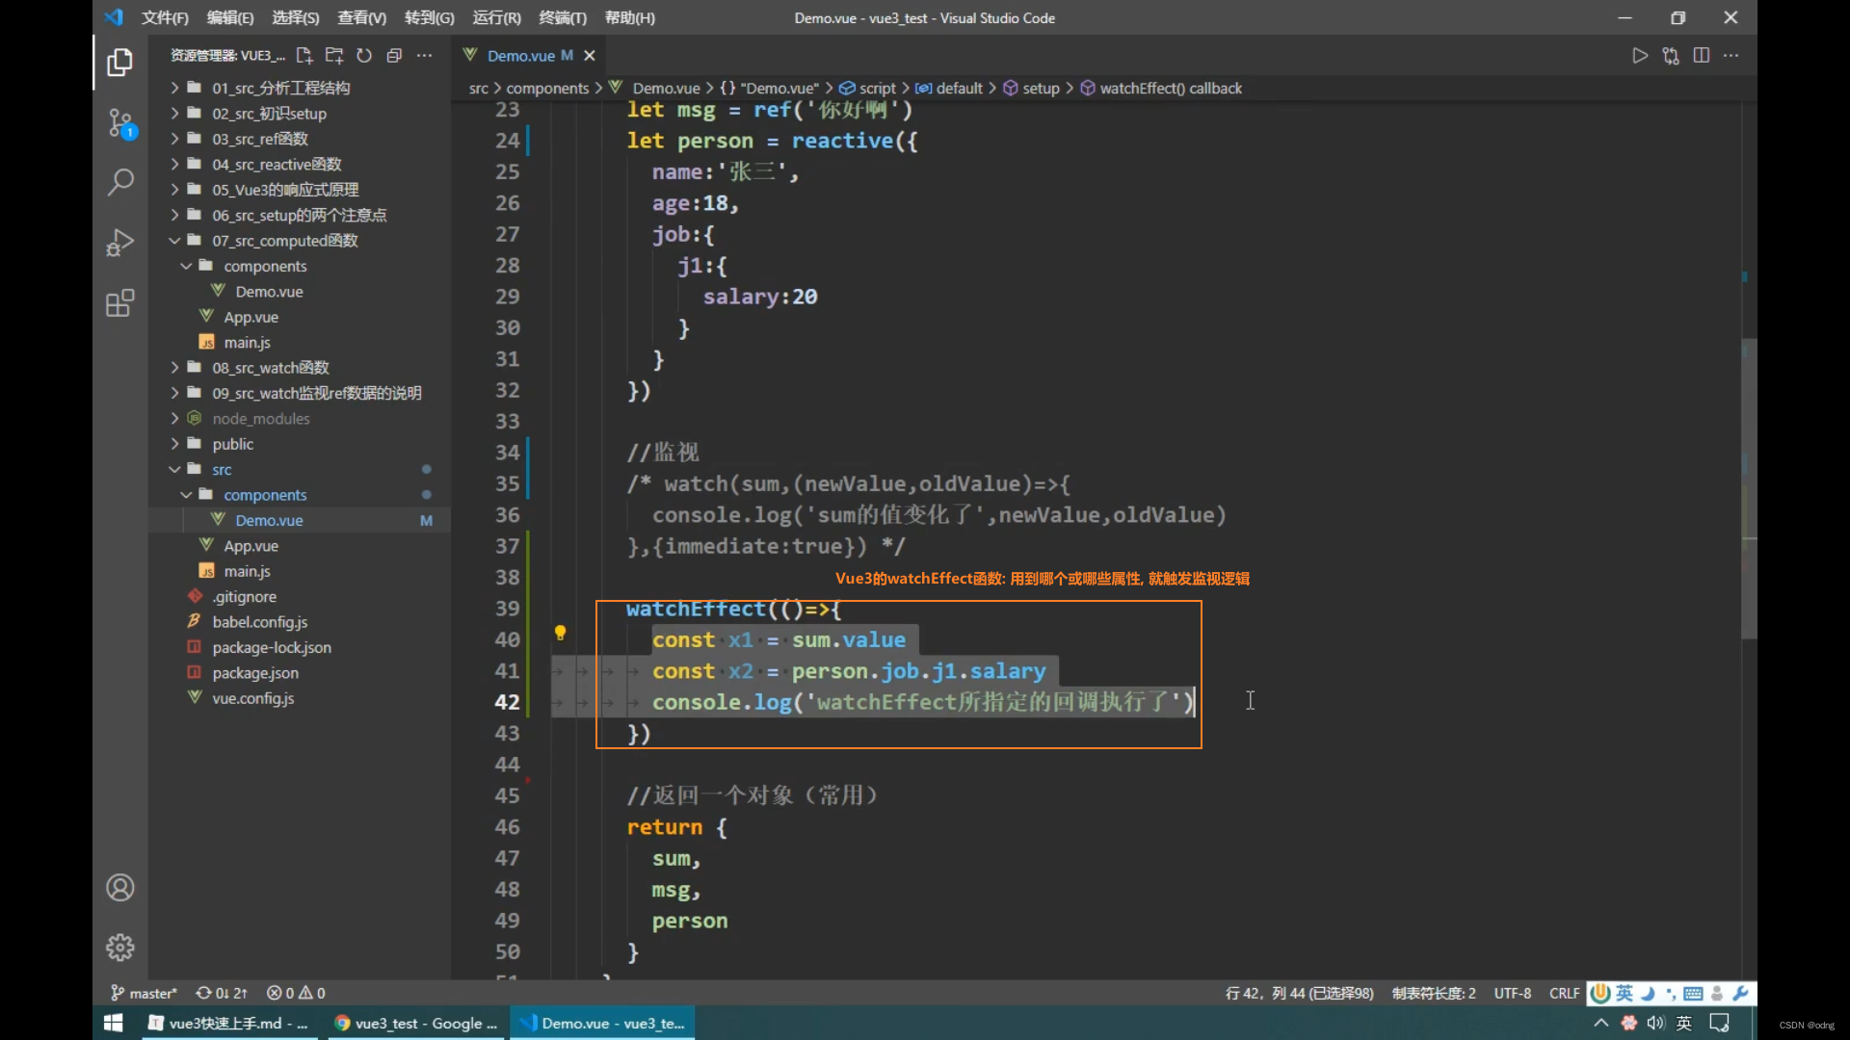Click breadcrumb item components
This screenshot has width=1850, height=1040.
pyautogui.click(x=547, y=89)
